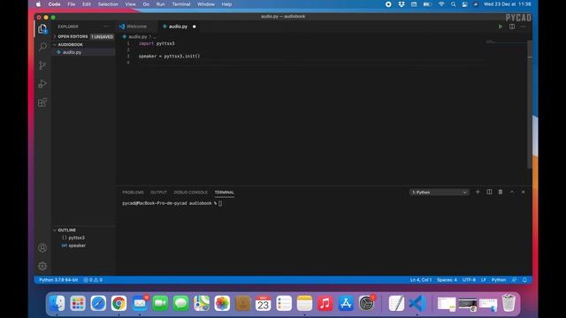The width and height of the screenshot is (566, 318).
Task: Open Trash from the Dock
Action: tap(509, 303)
